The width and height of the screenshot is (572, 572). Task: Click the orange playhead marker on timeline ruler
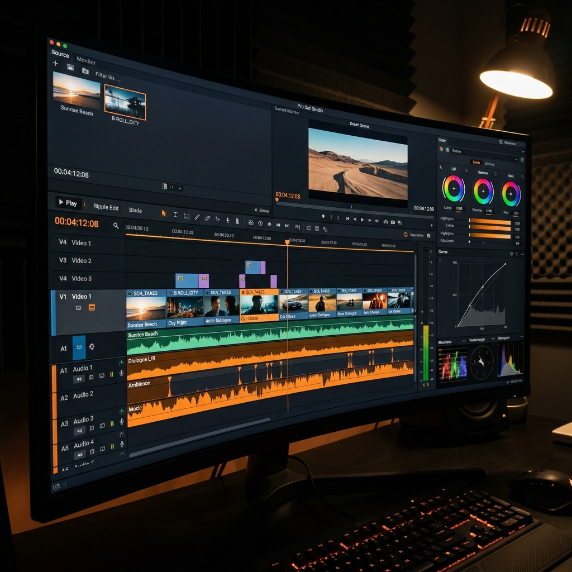click(x=287, y=242)
